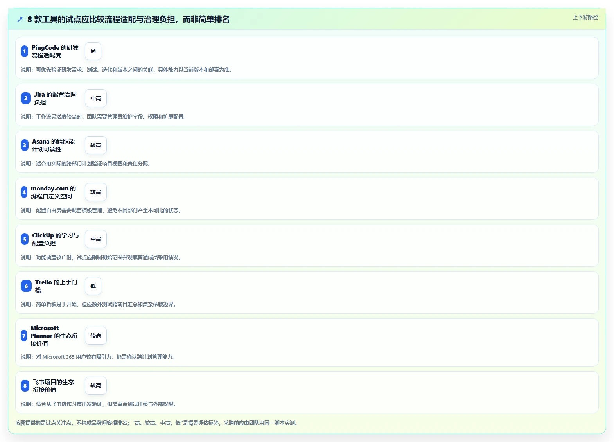The height and width of the screenshot is (442, 614).
Task: Click the note starting 可优先验证研发需求
Action: [x=127, y=70]
